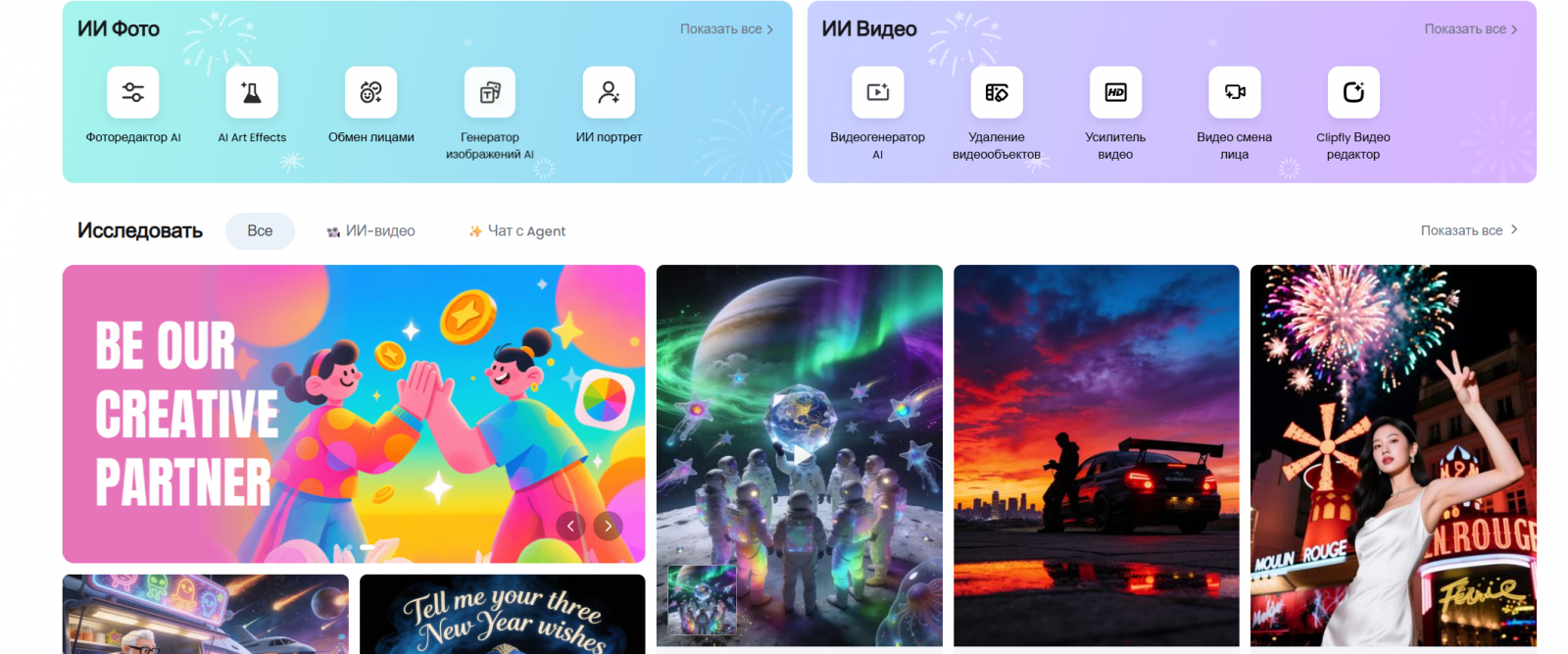Image resolution: width=1568 pixels, height=654 pixels.
Task: Switch to the ИИ-видео tab
Action: (x=370, y=231)
